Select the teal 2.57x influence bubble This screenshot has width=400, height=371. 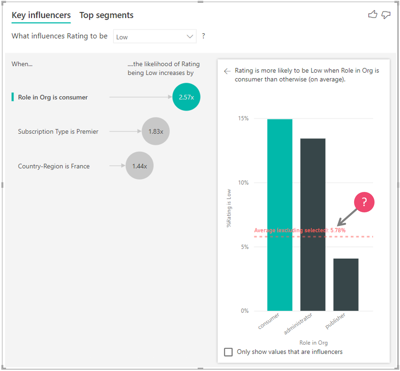[186, 97]
